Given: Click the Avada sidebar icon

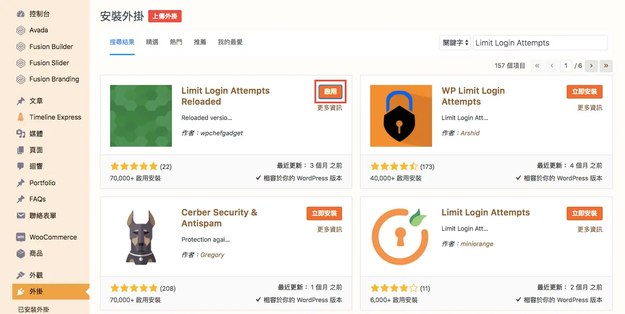Looking at the screenshot, I should tap(21, 30).
